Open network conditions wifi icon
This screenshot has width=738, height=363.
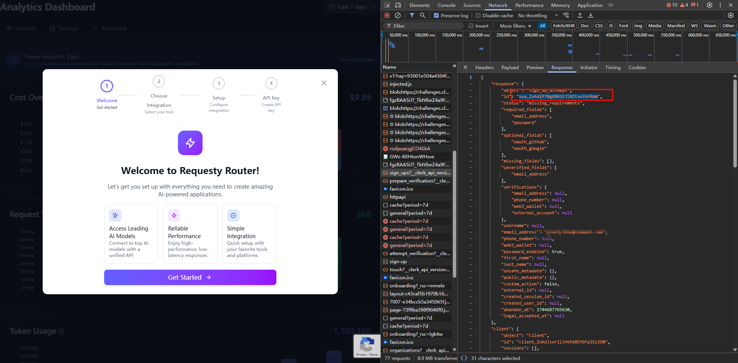(566, 15)
